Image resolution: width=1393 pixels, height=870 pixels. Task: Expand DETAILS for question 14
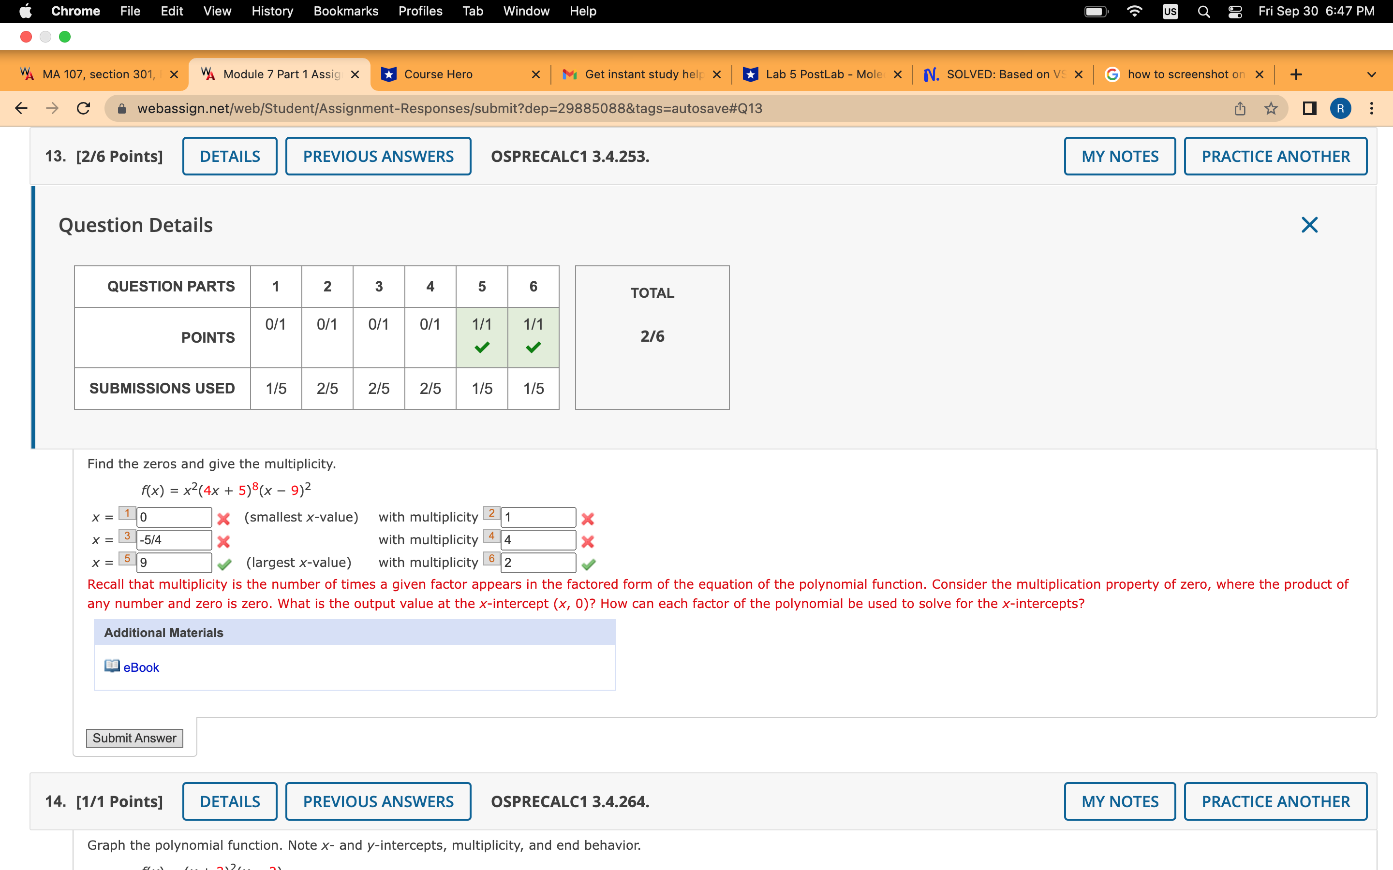[x=230, y=801]
